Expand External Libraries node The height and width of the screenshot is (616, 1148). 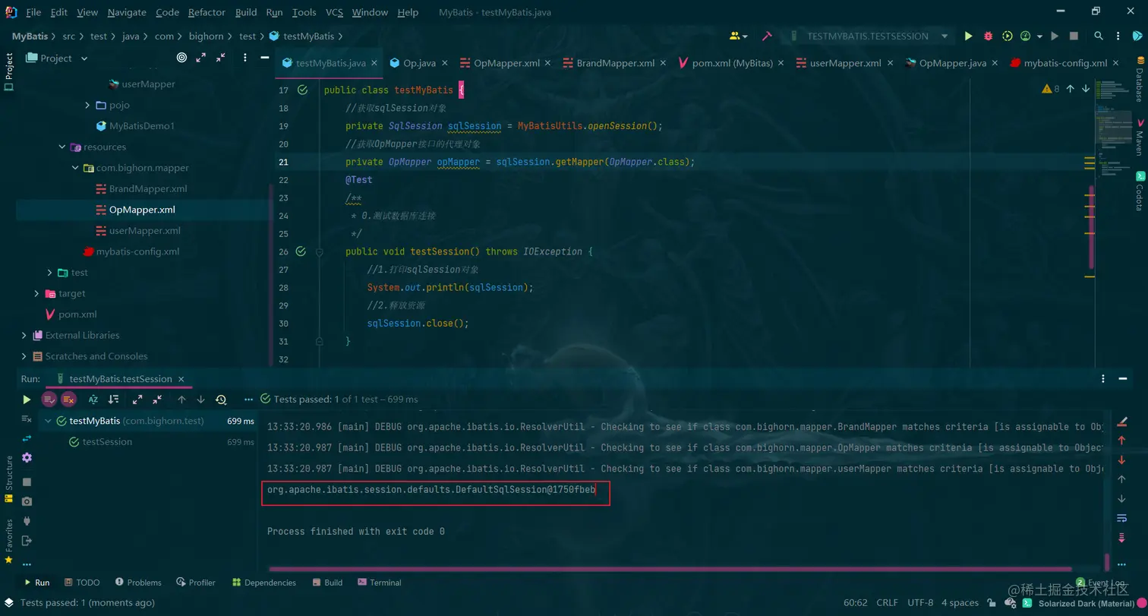point(24,335)
